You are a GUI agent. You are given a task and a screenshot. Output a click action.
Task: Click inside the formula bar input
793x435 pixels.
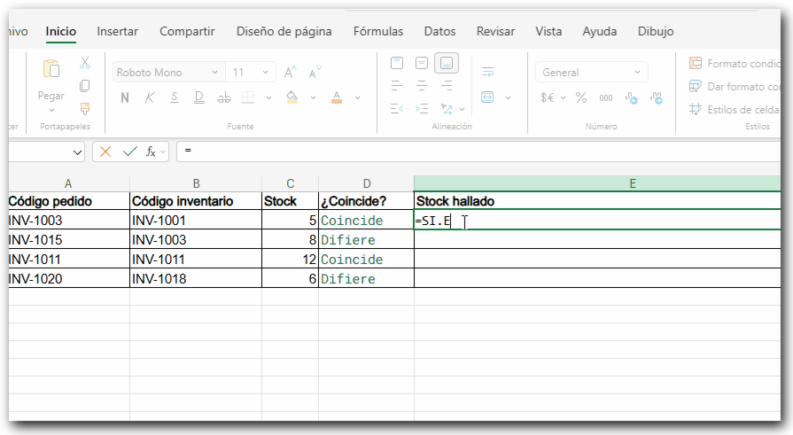(478, 151)
